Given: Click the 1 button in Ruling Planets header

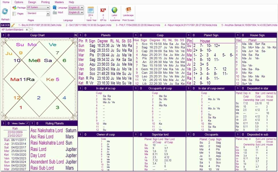Looking at the screenshot, I should (x=32, y=123).
